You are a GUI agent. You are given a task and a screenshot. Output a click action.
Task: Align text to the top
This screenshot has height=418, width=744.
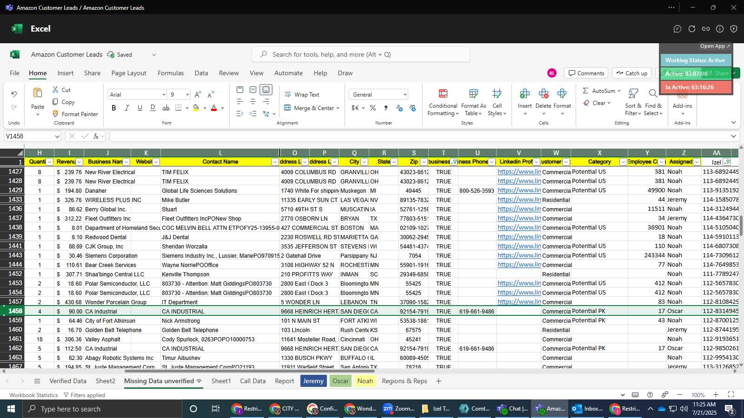(240, 90)
